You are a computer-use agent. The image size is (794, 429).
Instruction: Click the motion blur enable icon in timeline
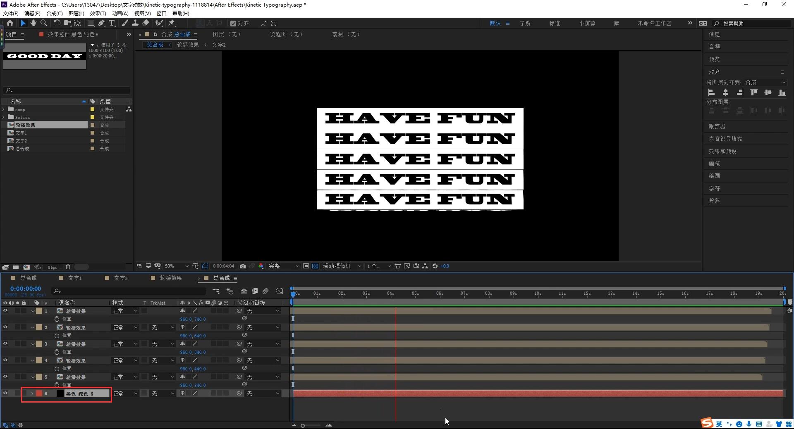pos(266,291)
